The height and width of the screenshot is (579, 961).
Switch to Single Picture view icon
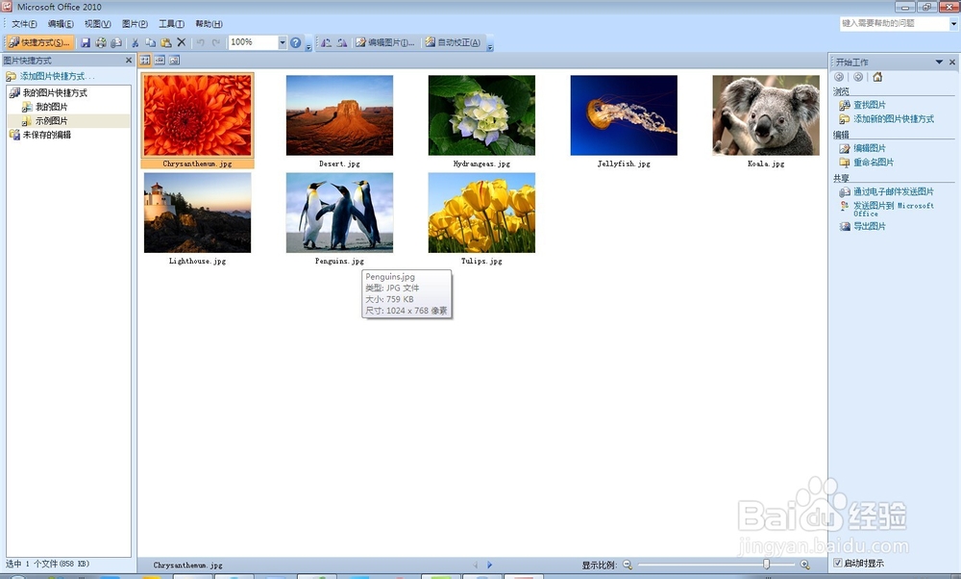[174, 60]
